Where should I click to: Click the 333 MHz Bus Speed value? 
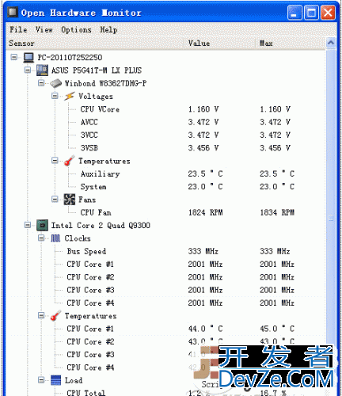(203, 251)
